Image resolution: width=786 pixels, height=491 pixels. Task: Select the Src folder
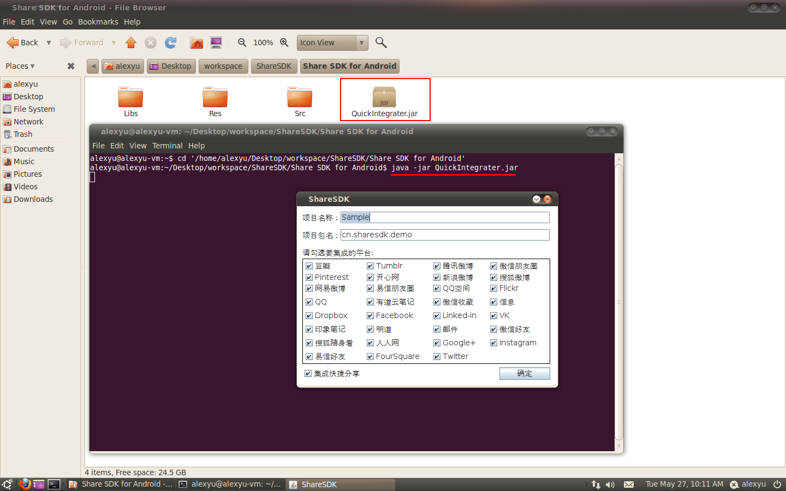[300, 102]
